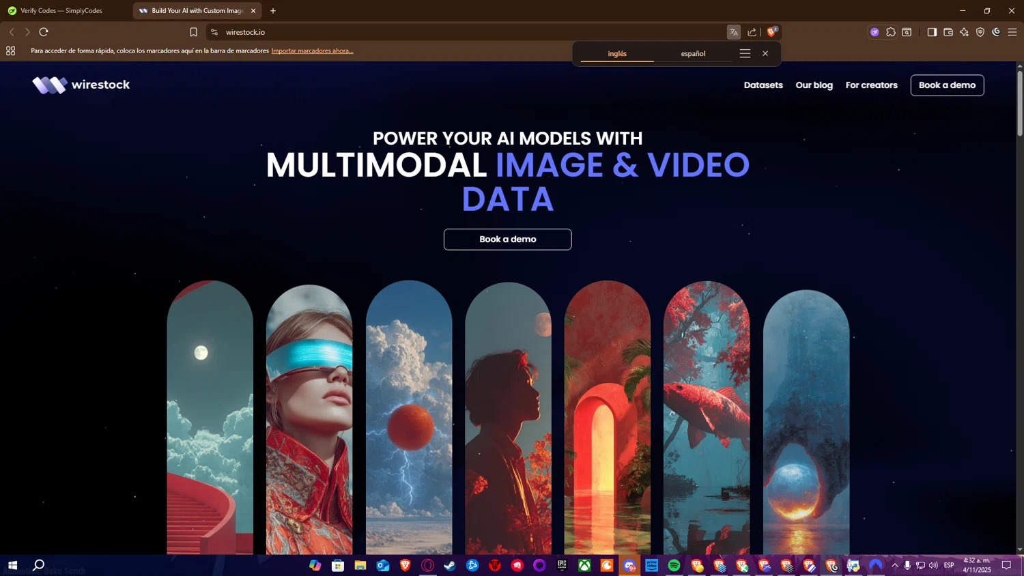The height and width of the screenshot is (576, 1024).
Task: Open the For creators nav link
Action: point(871,85)
